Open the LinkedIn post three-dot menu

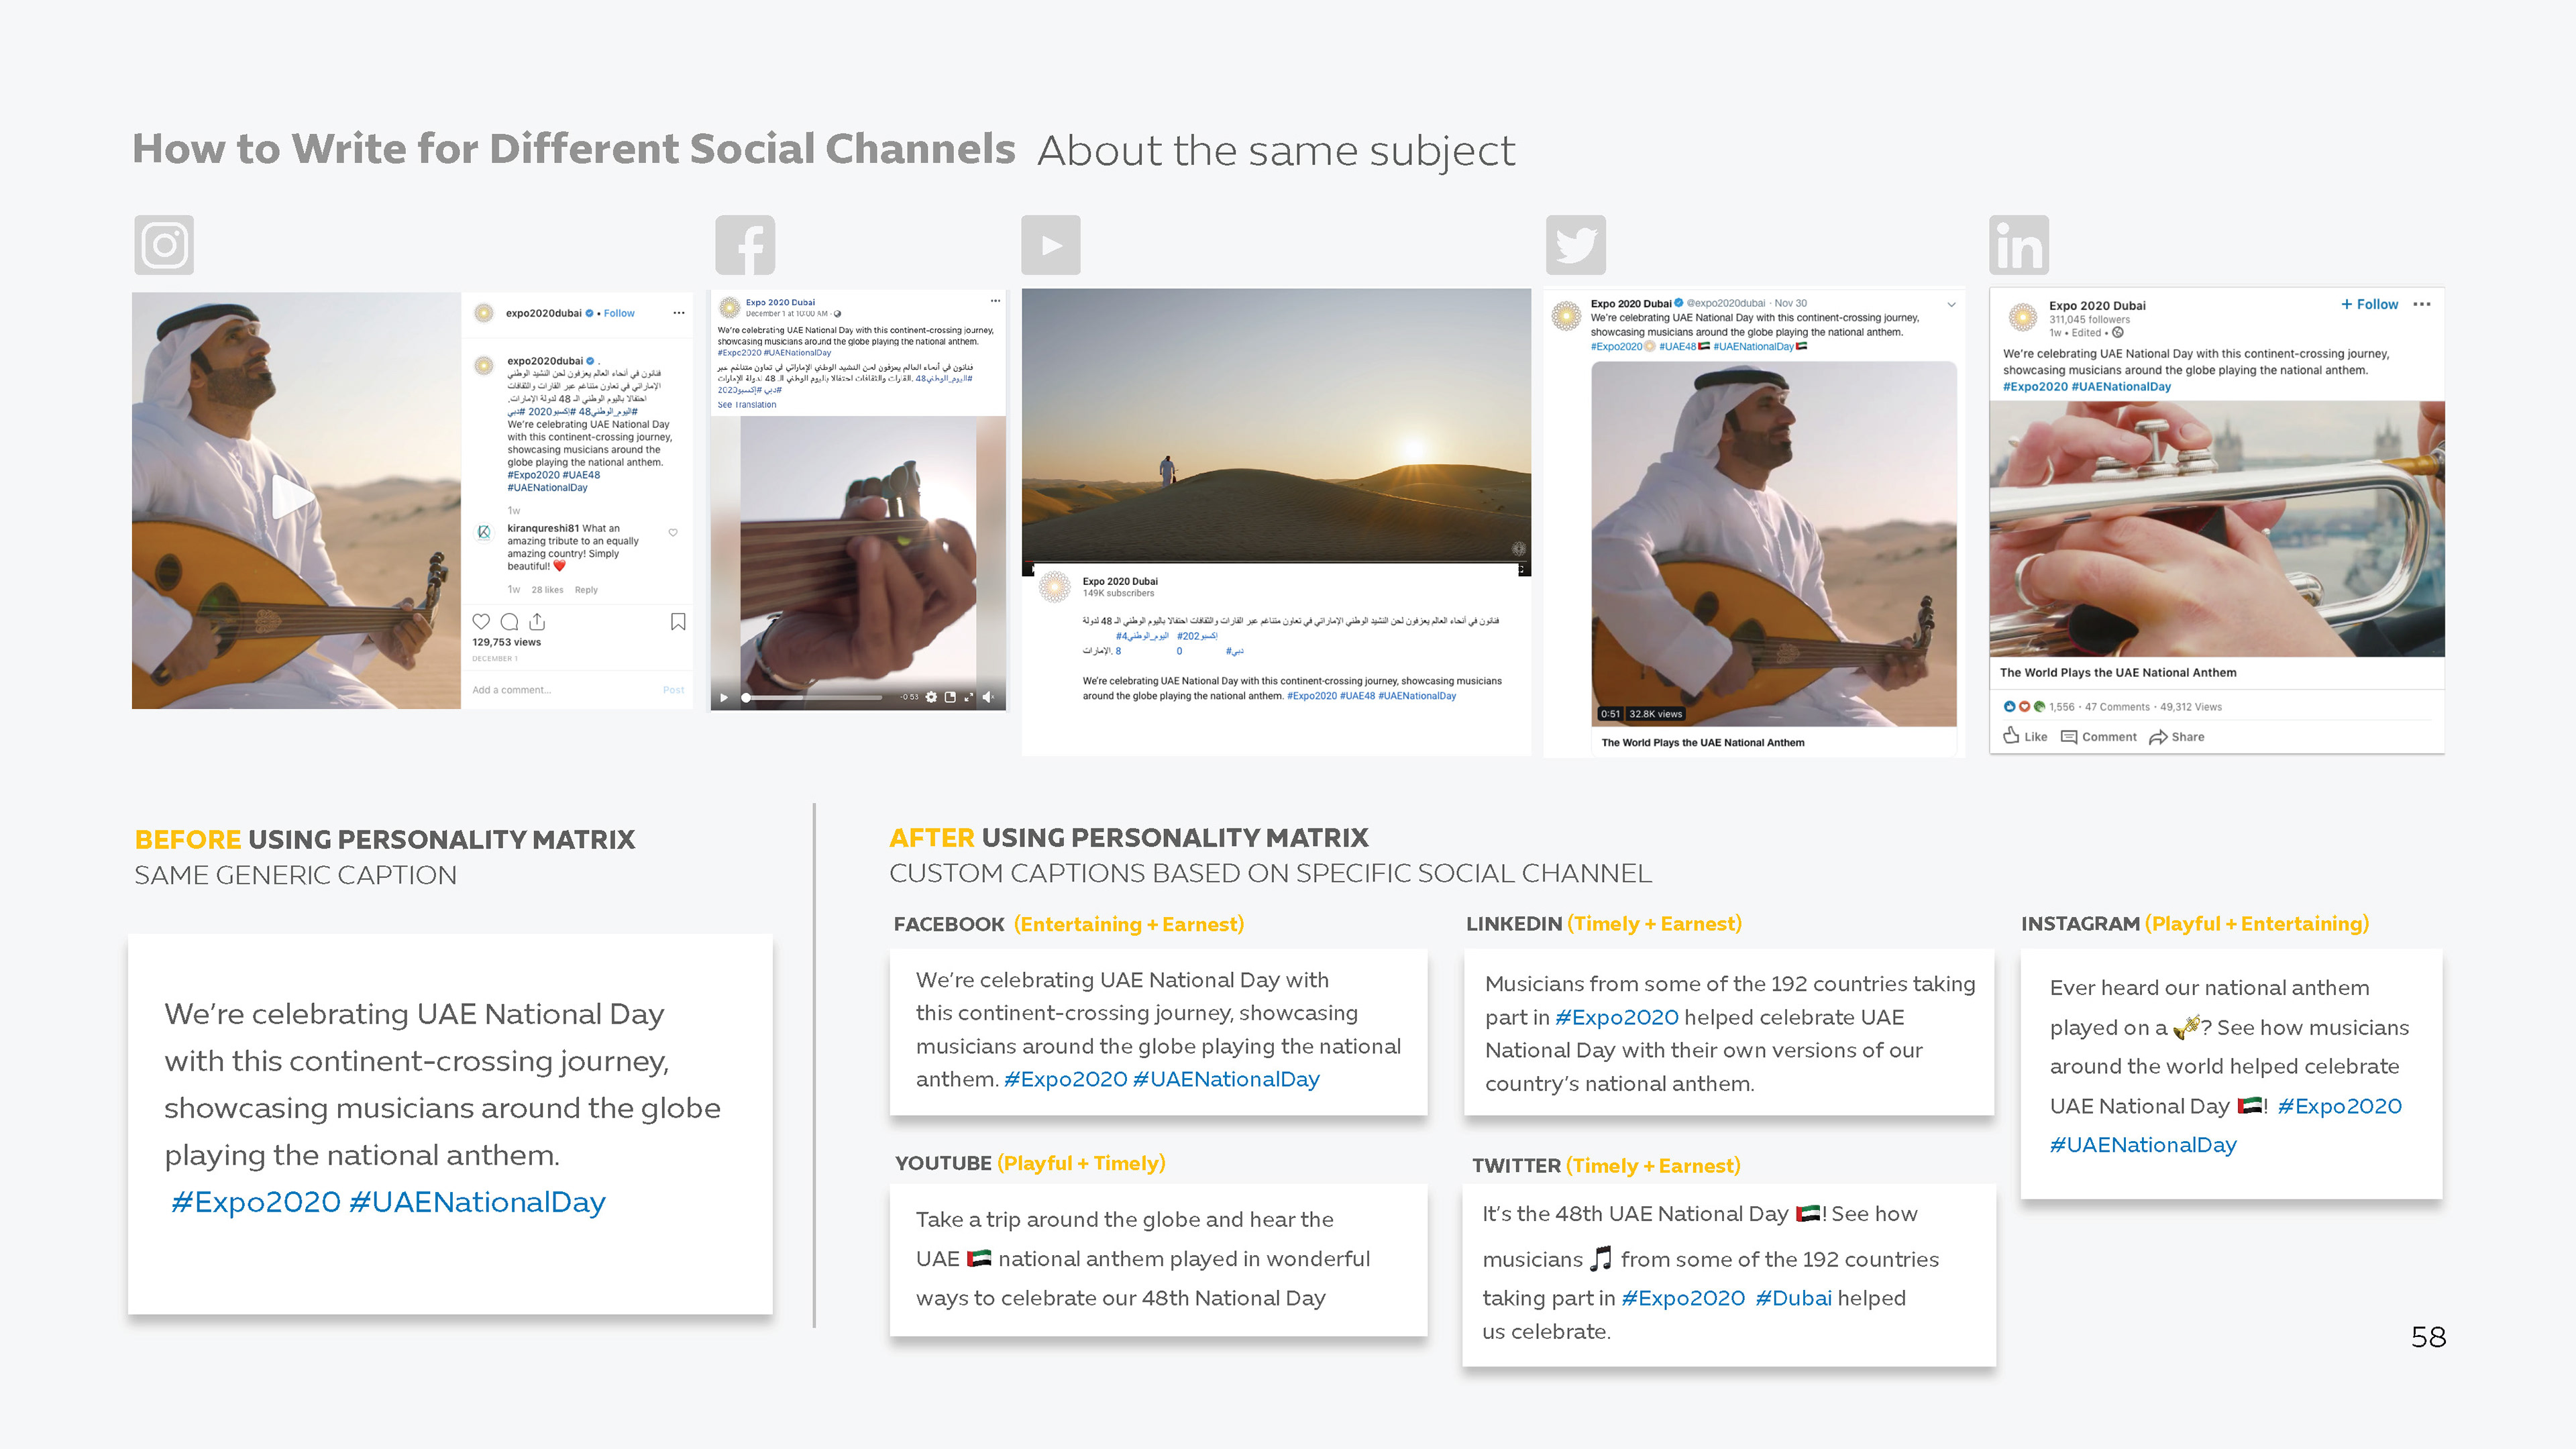2422,304
